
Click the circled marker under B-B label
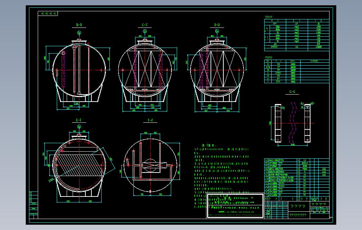79,33
